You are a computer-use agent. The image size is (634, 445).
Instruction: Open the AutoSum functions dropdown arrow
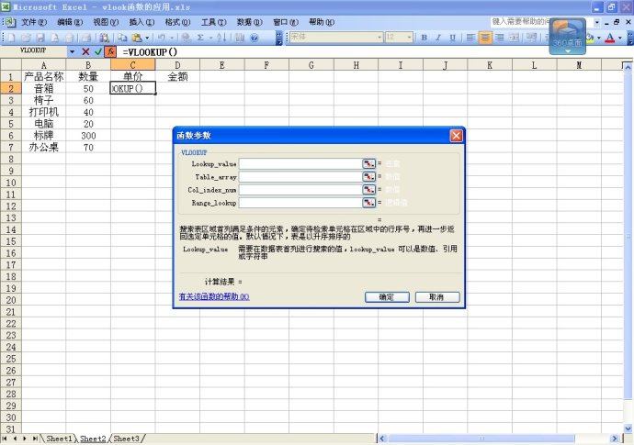pyautogui.click(x=210, y=38)
